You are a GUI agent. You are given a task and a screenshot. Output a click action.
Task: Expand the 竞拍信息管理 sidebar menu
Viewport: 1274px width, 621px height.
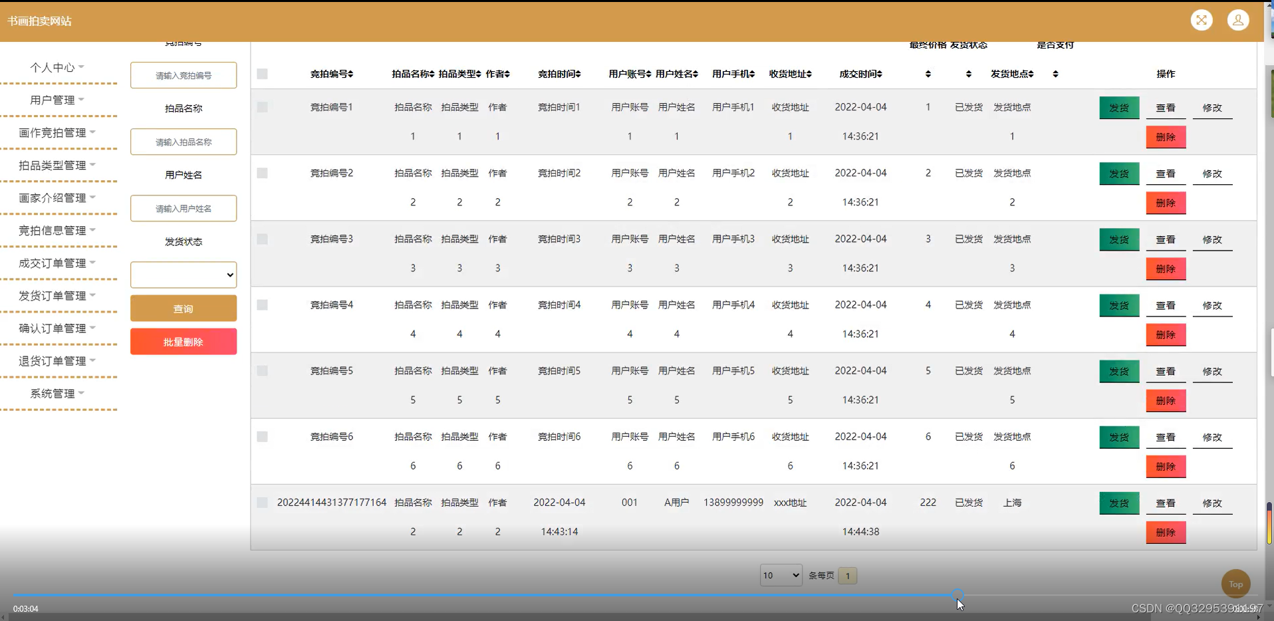[x=57, y=230]
